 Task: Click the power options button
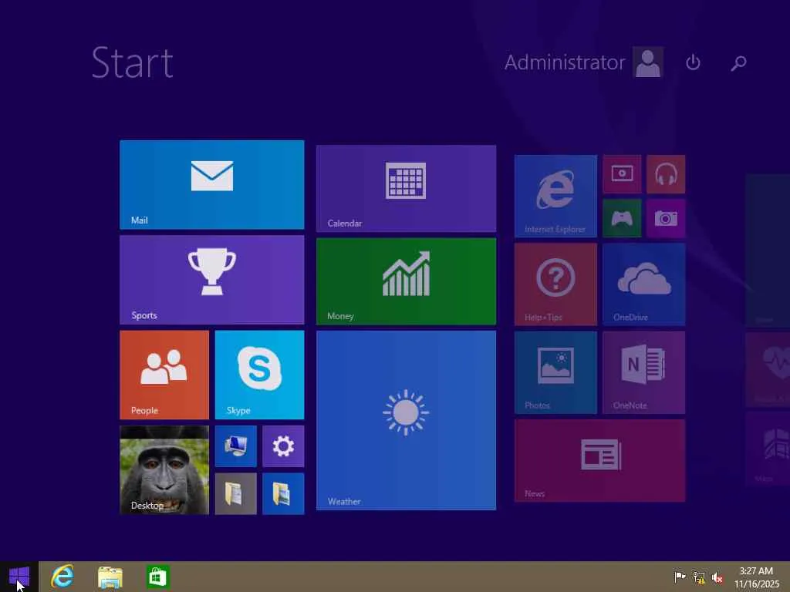(694, 62)
